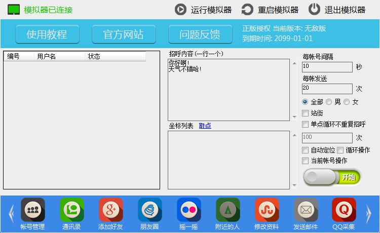Click the down arrow of the 坐标列表 scrollbar
The image size is (380, 233).
(x=294, y=185)
